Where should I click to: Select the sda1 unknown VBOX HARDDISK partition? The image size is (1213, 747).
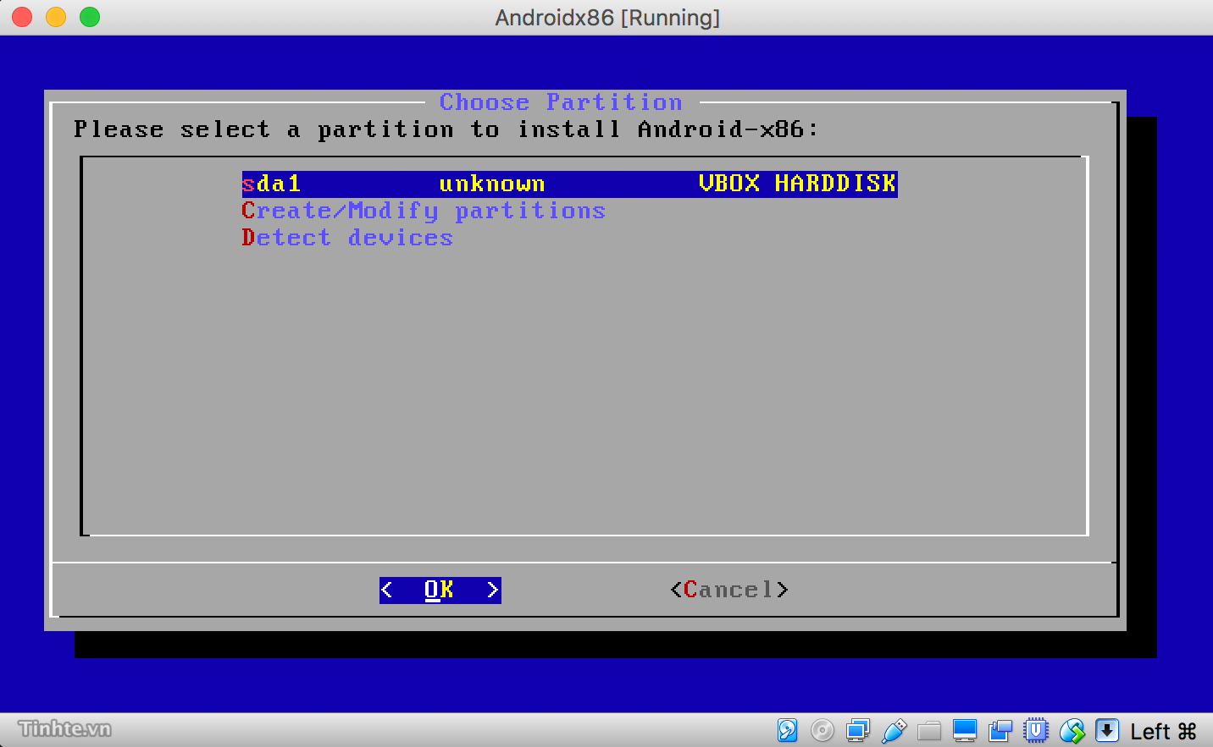(569, 184)
